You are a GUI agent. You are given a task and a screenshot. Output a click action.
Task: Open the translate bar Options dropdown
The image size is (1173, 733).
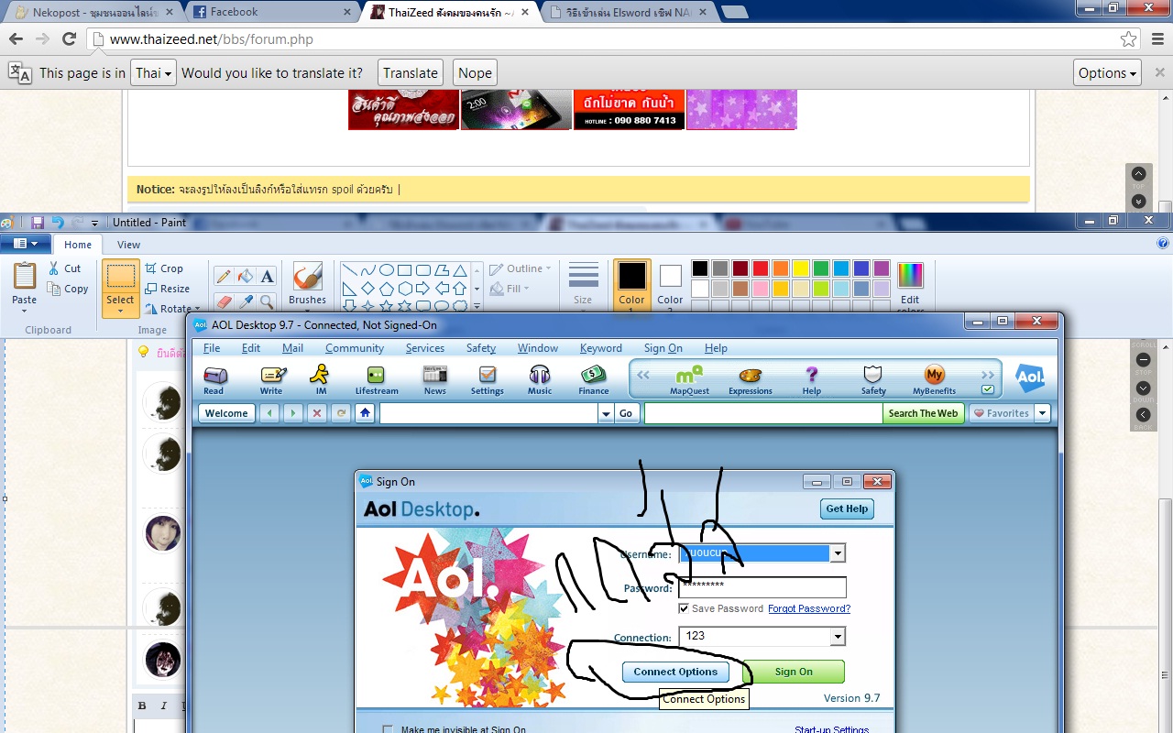1107,73
